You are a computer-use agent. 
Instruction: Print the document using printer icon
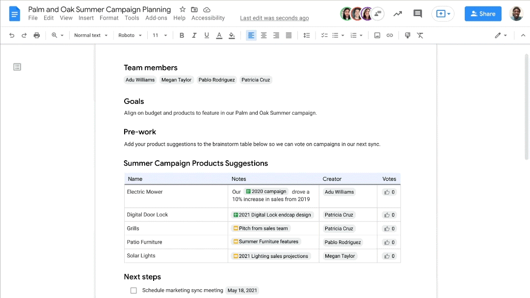[37, 35]
